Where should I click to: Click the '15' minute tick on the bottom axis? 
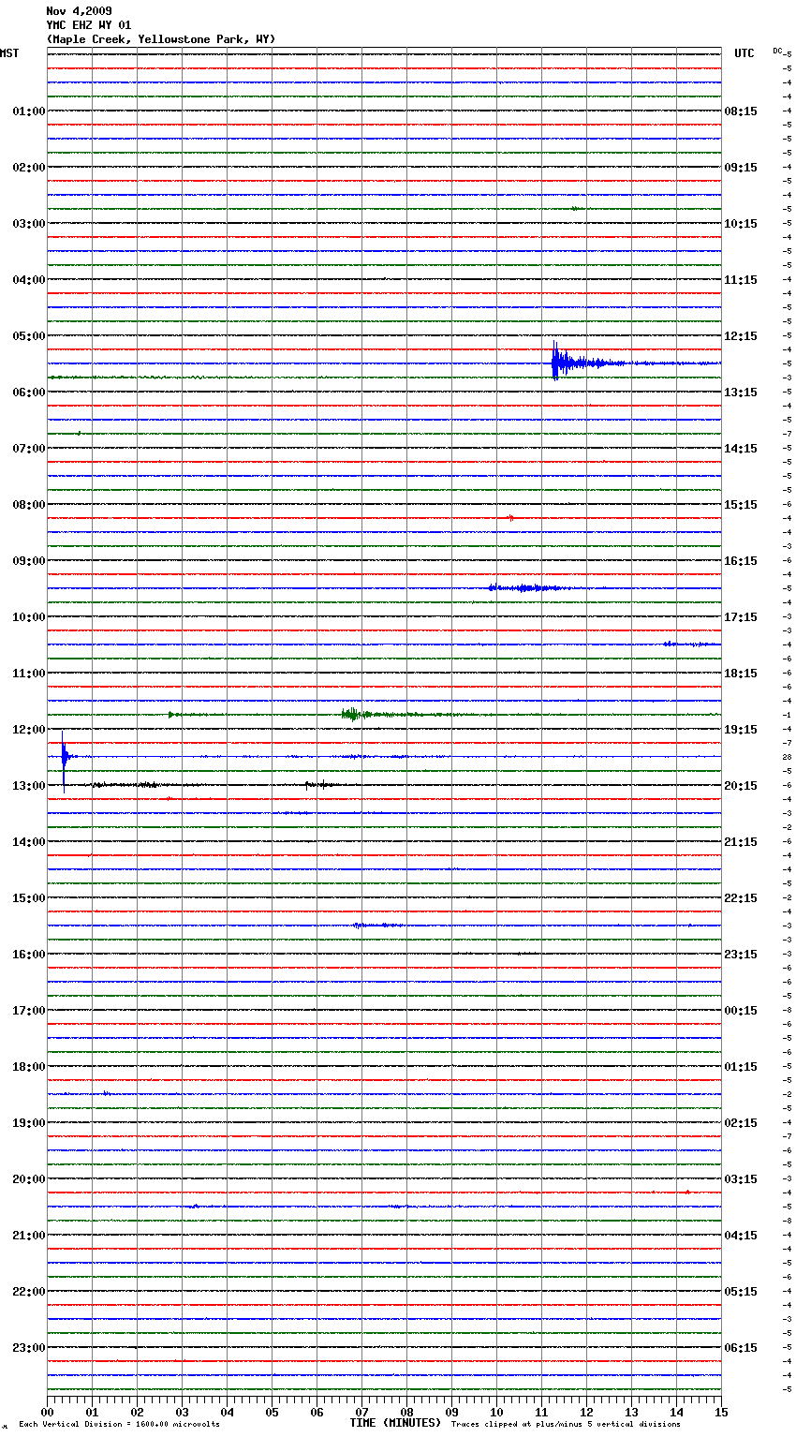point(721,1412)
